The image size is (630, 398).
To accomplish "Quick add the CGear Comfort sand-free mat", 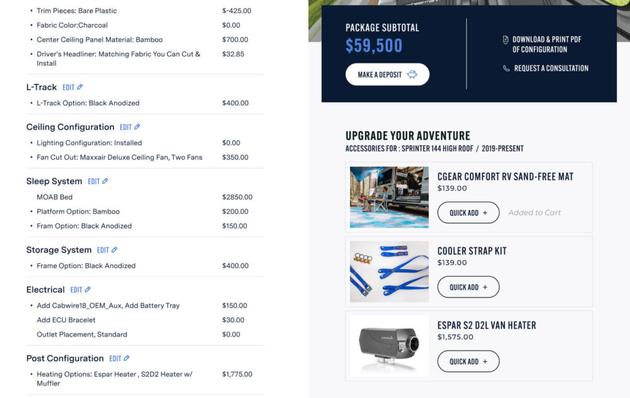I will click(x=468, y=213).
